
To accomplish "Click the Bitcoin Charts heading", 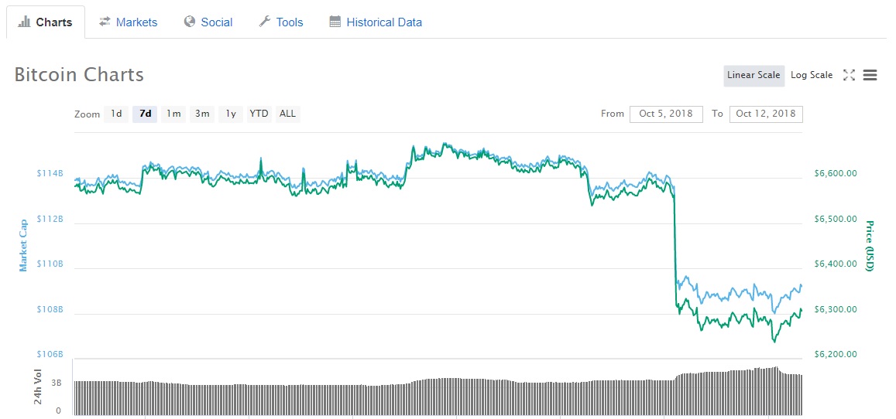I will click(79, 75).
